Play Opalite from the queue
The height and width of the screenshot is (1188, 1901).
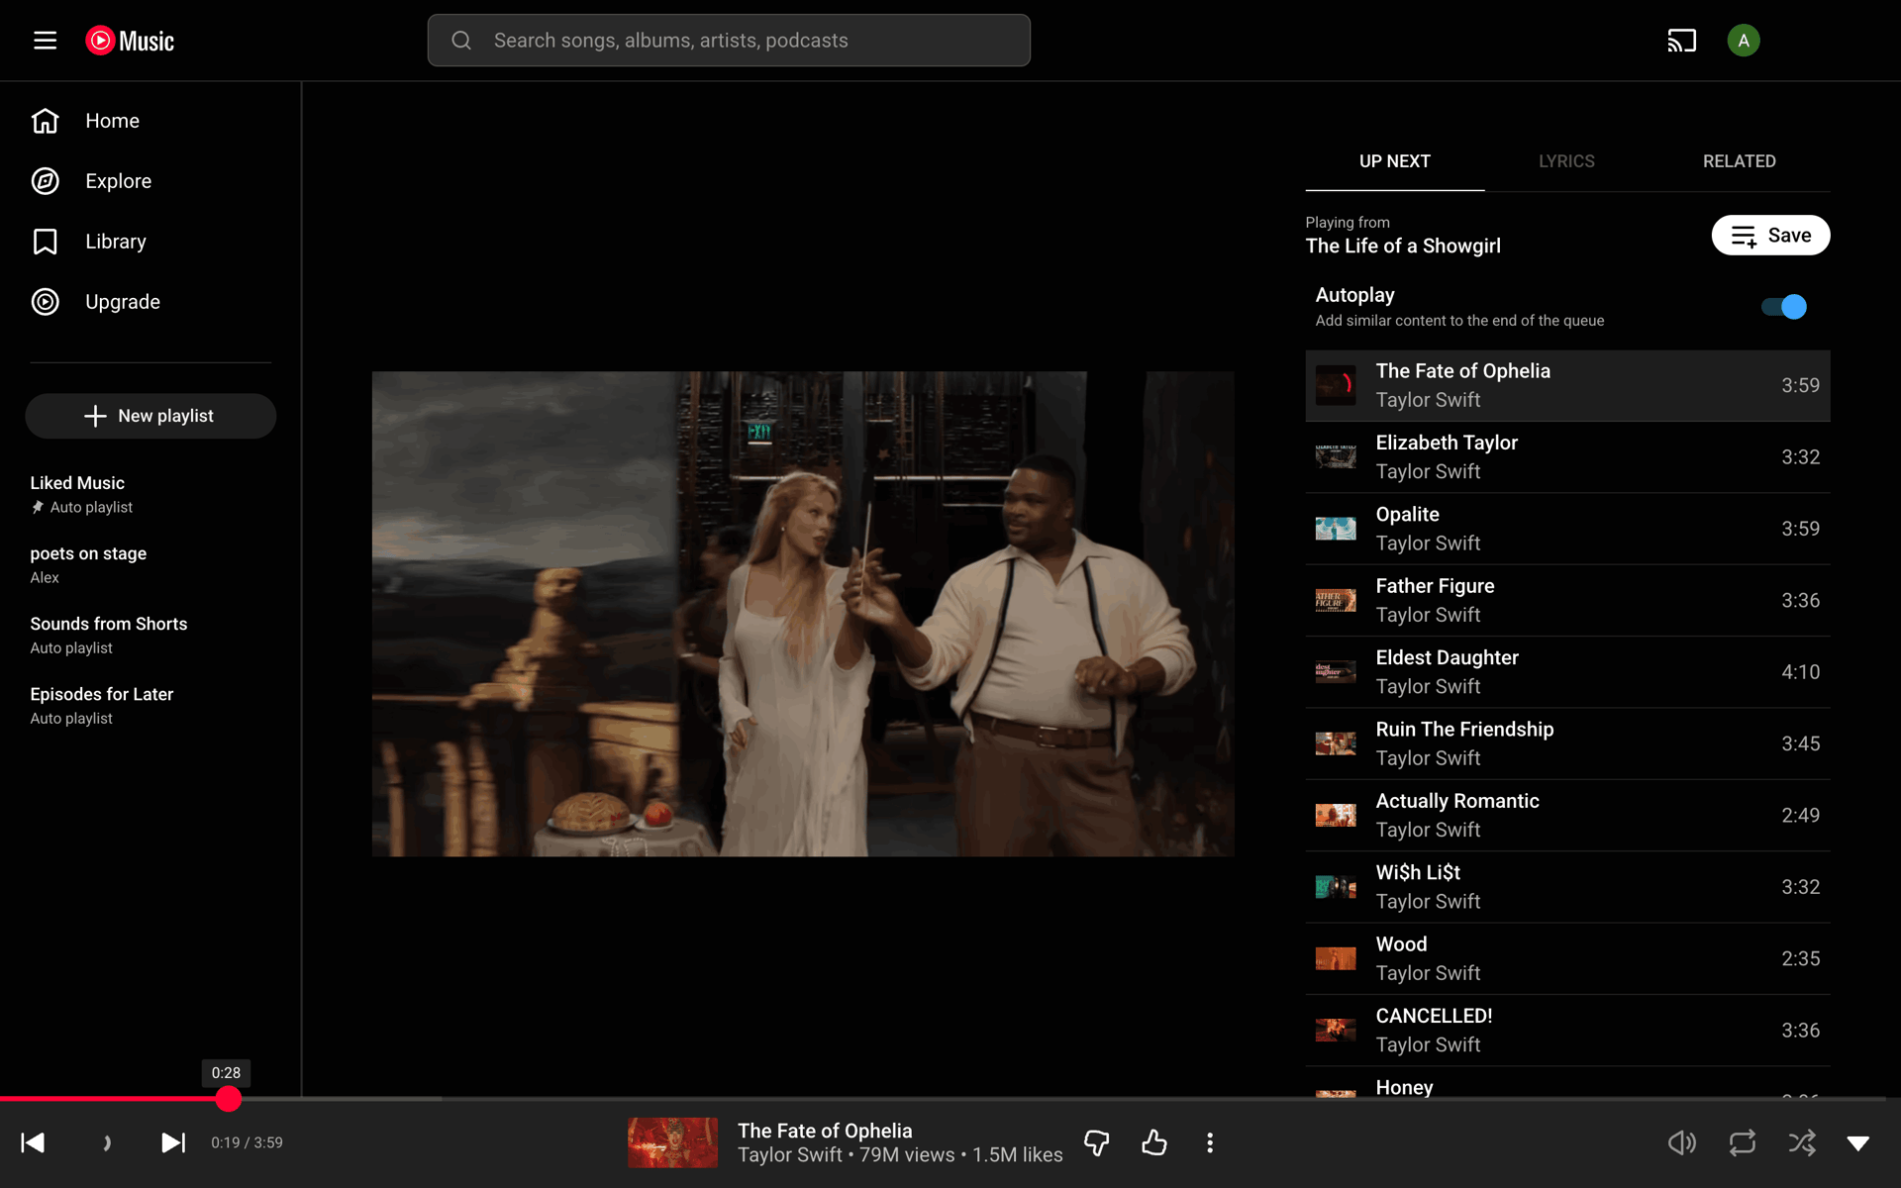1567,529
